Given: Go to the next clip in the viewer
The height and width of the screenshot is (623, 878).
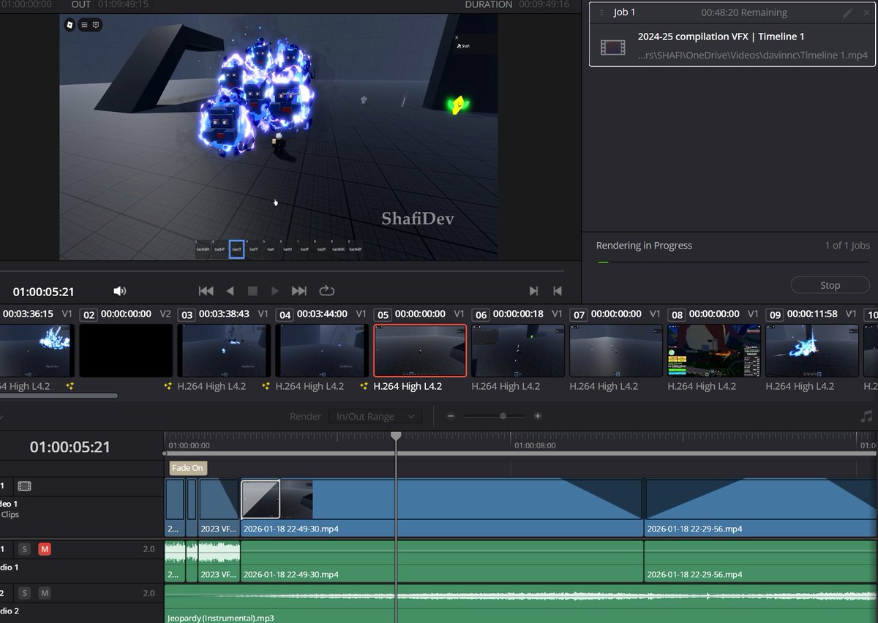Looking at the screenshot, I should click(x=533, y=291).
